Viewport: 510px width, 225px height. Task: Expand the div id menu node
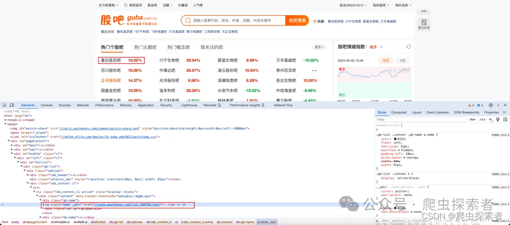point(12,145)
